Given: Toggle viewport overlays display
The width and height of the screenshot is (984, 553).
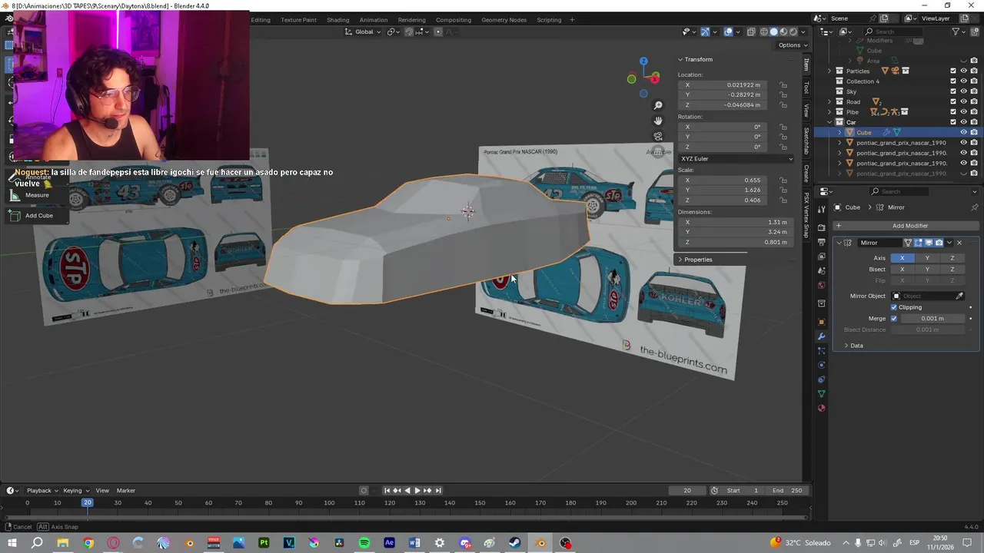Looking at the screenshot, I should tap(728, 31).
